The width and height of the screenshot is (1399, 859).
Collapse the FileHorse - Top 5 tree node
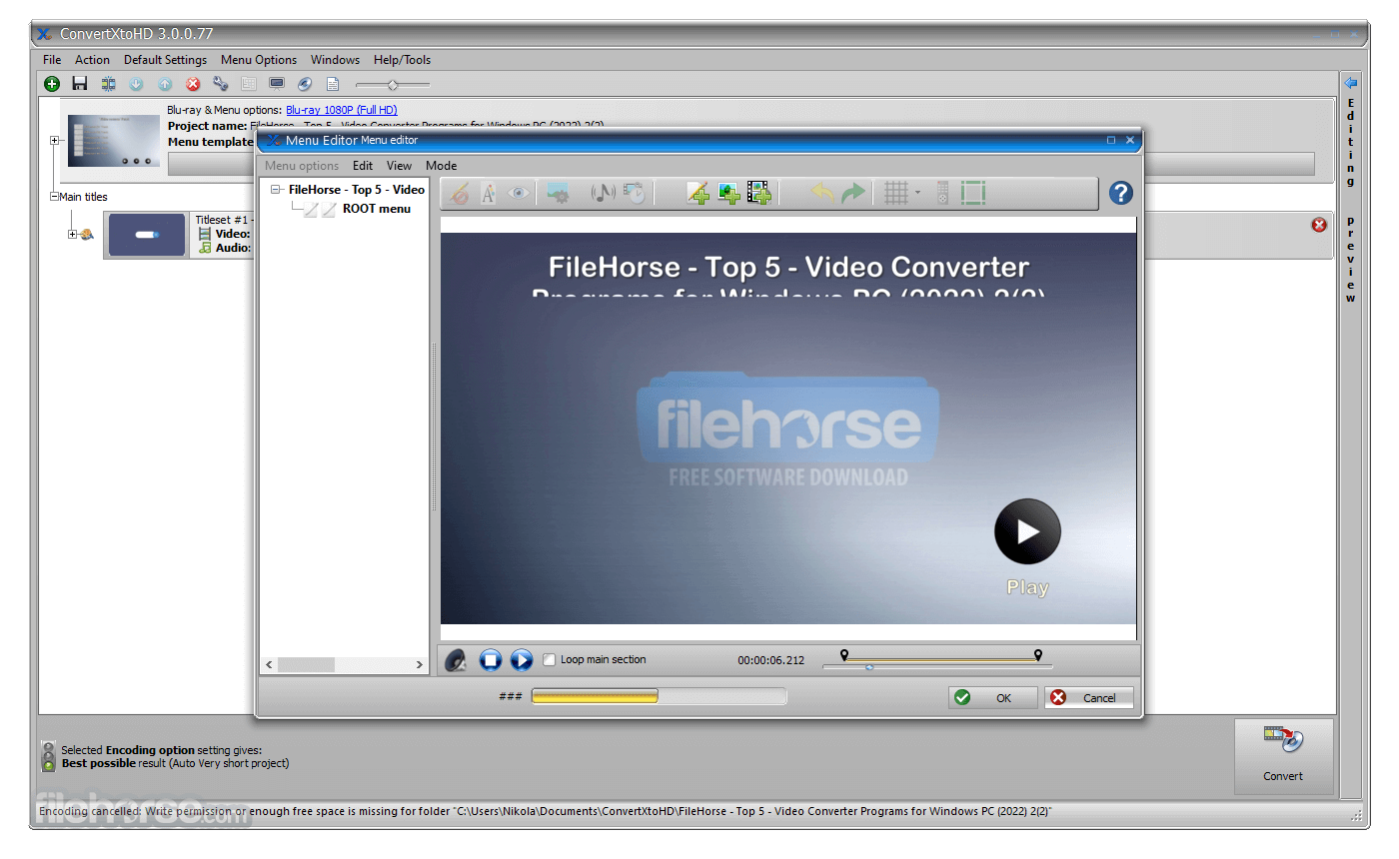point(276,190)
